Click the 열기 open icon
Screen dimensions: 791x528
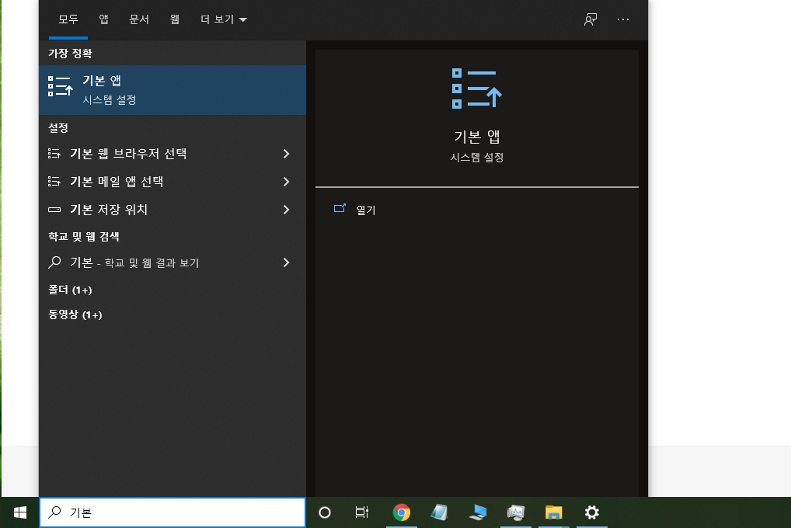click(340, 208)
